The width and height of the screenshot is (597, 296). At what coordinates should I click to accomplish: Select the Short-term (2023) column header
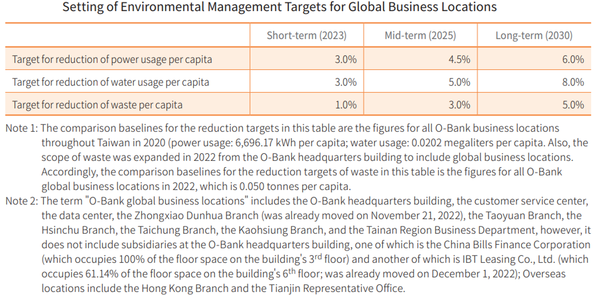306,35
